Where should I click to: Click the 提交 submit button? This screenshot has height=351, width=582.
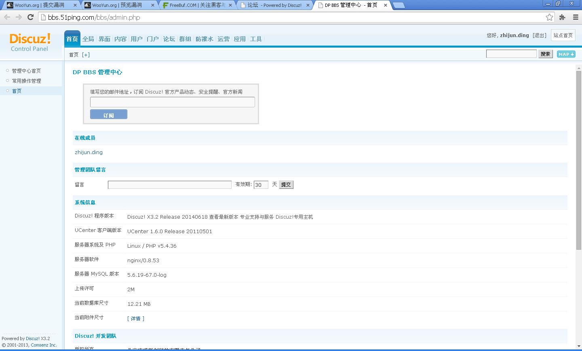[x=286, y=185]
